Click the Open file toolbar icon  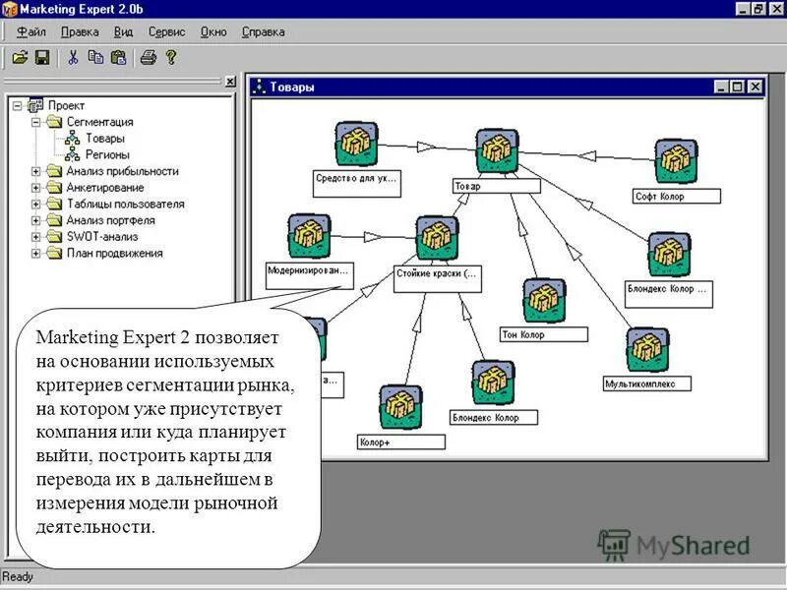(20, 58)
